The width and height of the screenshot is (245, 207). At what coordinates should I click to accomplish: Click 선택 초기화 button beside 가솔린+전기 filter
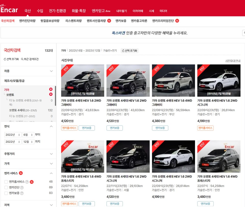[x=130, y=51]
